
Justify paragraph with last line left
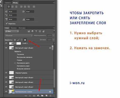21,7
